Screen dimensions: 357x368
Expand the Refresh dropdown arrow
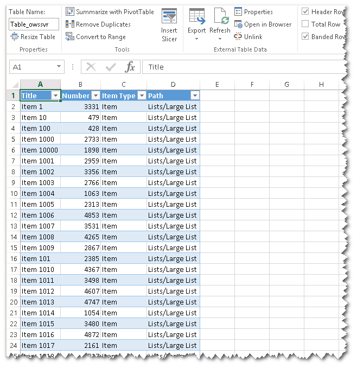[220, 39]
